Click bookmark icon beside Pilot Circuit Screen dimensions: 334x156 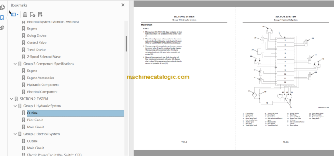(x=23, y=120)
